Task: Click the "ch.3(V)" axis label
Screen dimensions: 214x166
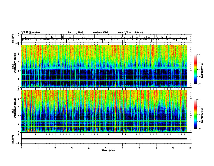Action: click(x=13, y=139)
